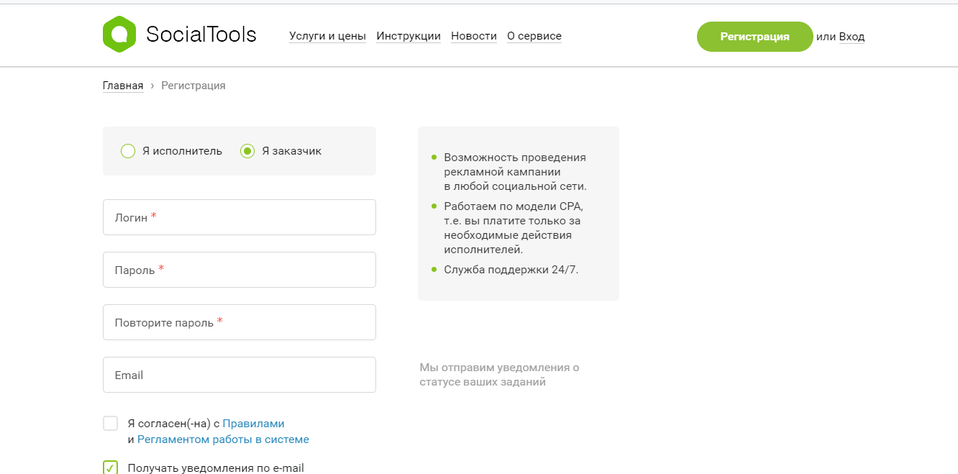Click into the 'Пароль' input field
The width and height of the screenshot is (958, 474).
pyautogui.click(x=239, y=269)
